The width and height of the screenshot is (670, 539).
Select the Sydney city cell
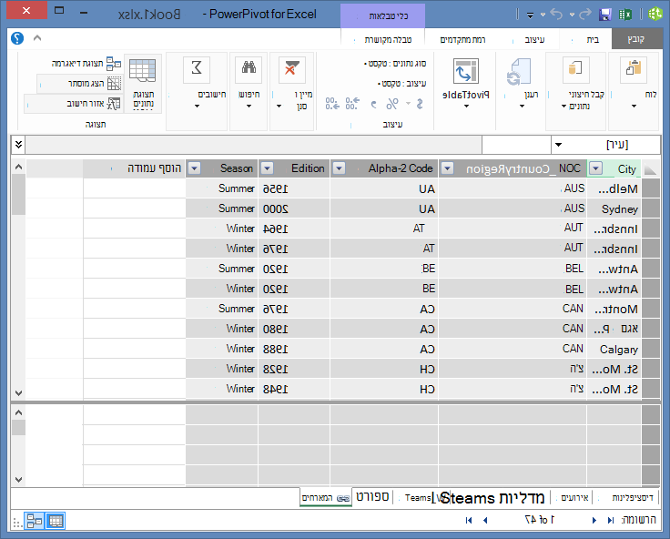click(614, 208)
